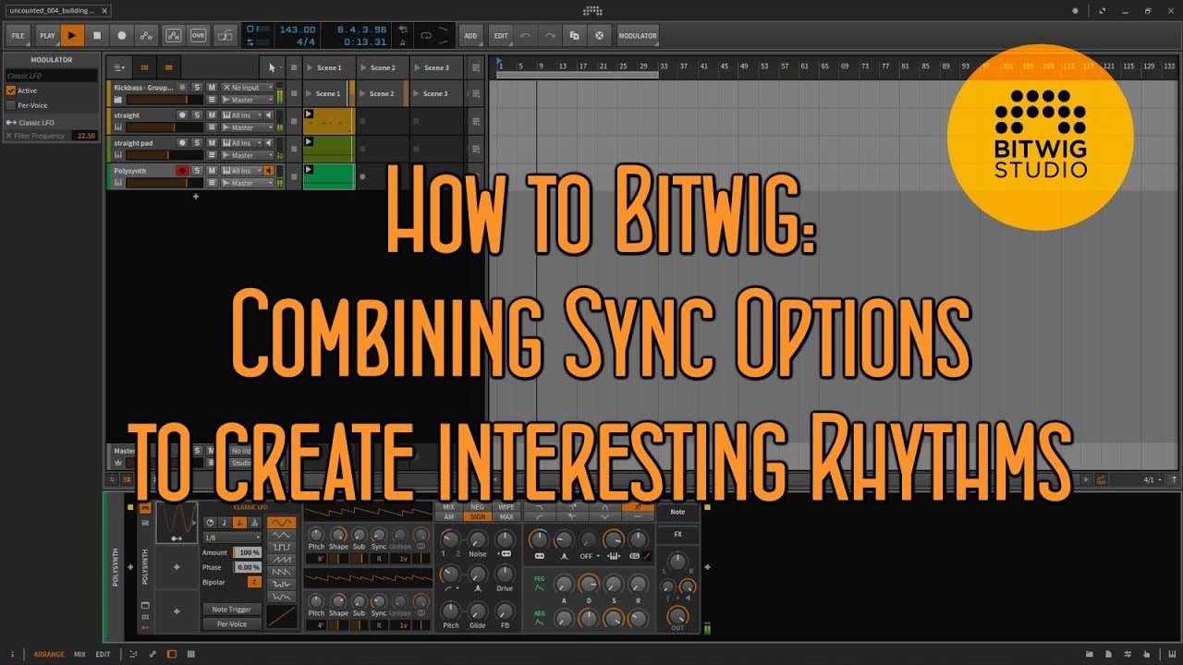This screenshot has height=665, width=1183.
Task: Select the metronome-icon LFO time mode
Action: (x=254, y=522)
